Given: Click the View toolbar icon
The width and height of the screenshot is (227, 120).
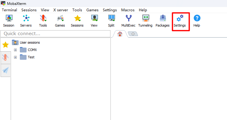Looking at the screenshot, I should coord(94,21).
